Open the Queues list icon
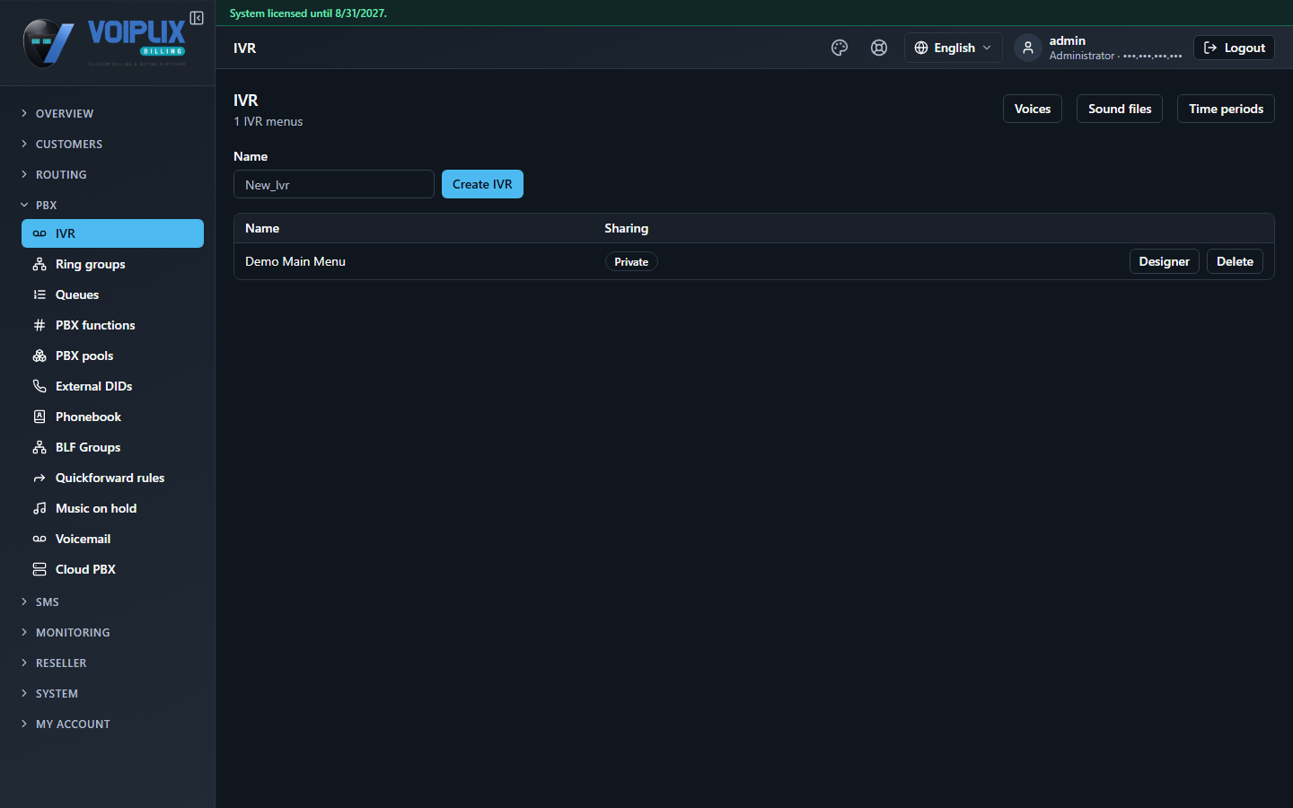This screenshot has width=1293, height=808. (x=40, y=294)
